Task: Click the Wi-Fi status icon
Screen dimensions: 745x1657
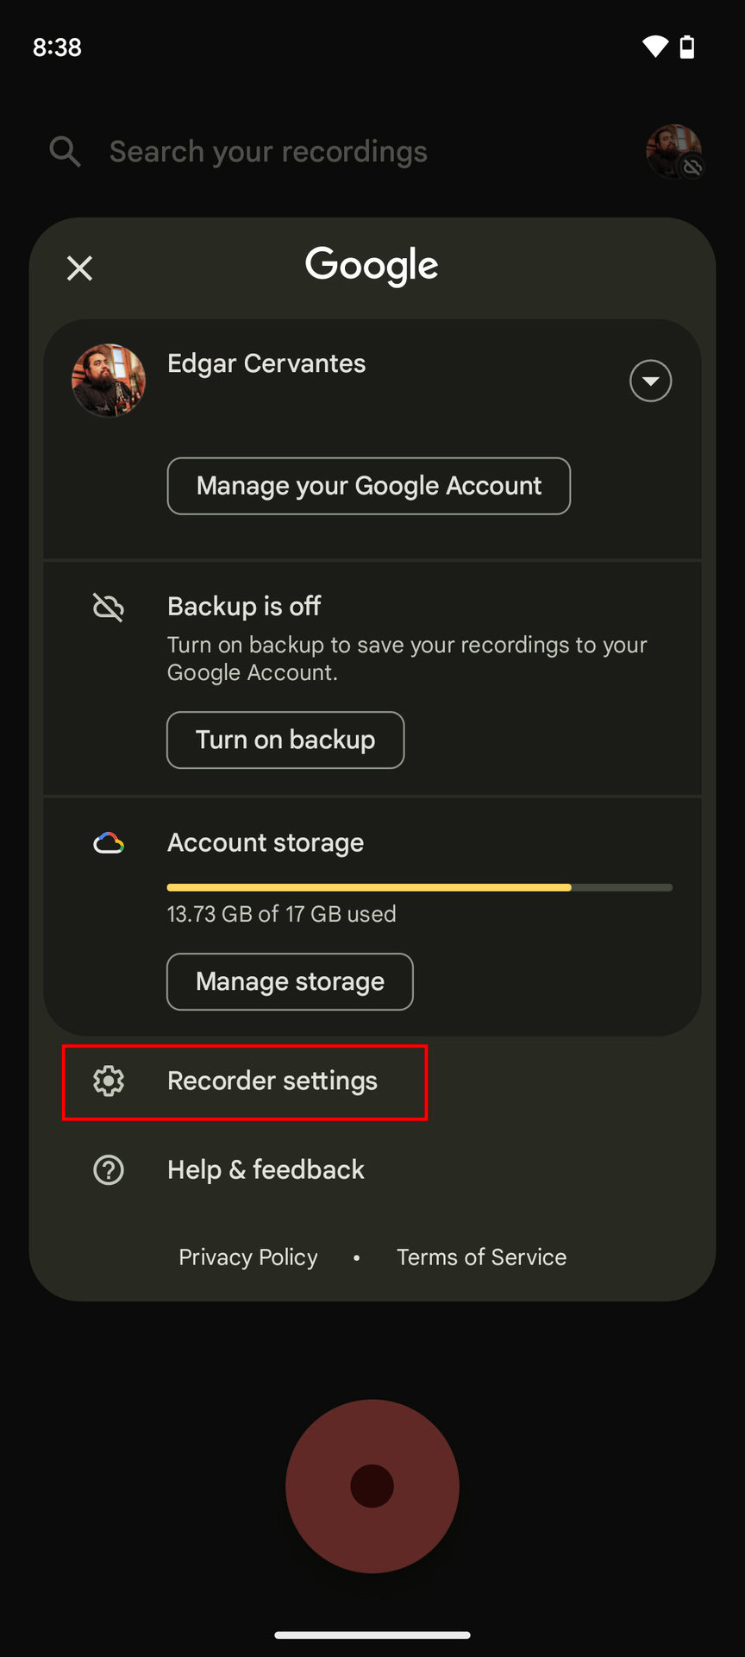Action: pos(655,47)
